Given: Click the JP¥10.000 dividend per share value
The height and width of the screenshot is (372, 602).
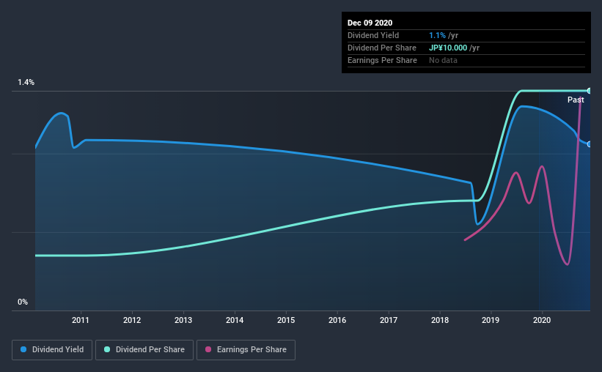Looking at the screenshot, I should click(x=448, y=48).
